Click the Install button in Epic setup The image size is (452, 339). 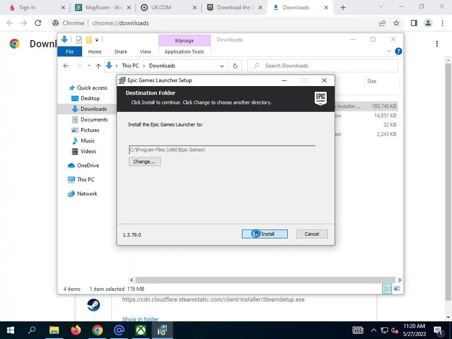pos(265,234)
